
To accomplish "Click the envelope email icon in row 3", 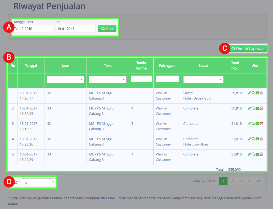I will click(257, 123).
